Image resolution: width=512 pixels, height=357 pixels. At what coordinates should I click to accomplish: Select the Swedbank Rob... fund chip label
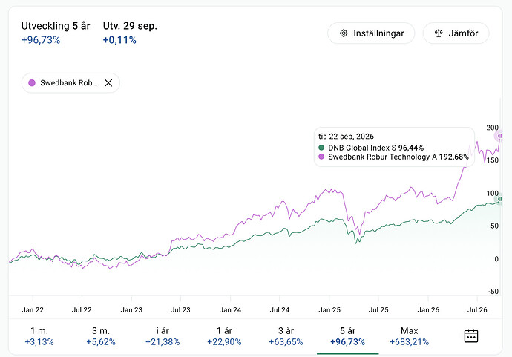(69, 83)
